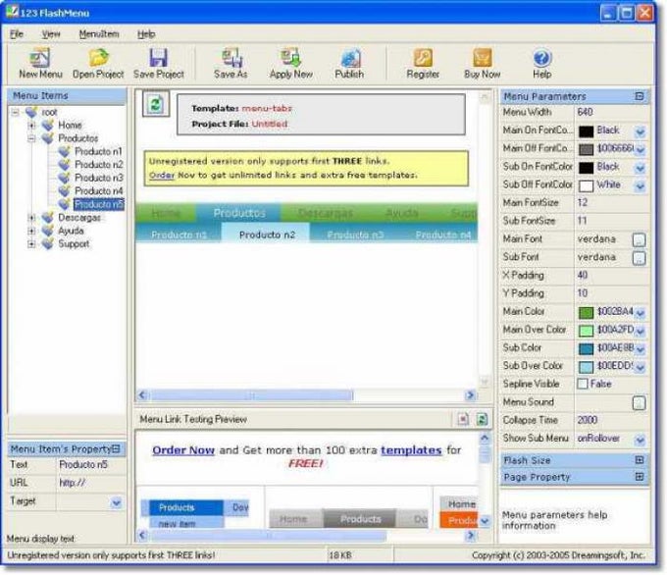This screenshot has width=667, height=575.
Task: Click the Descargas item icon in tree
Action: click(x=48, y=218)
